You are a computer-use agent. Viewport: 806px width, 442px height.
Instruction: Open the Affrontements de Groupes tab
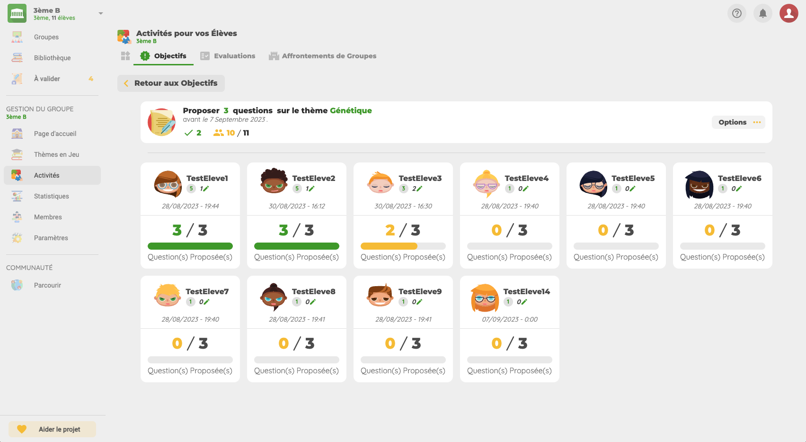(323, 56)
